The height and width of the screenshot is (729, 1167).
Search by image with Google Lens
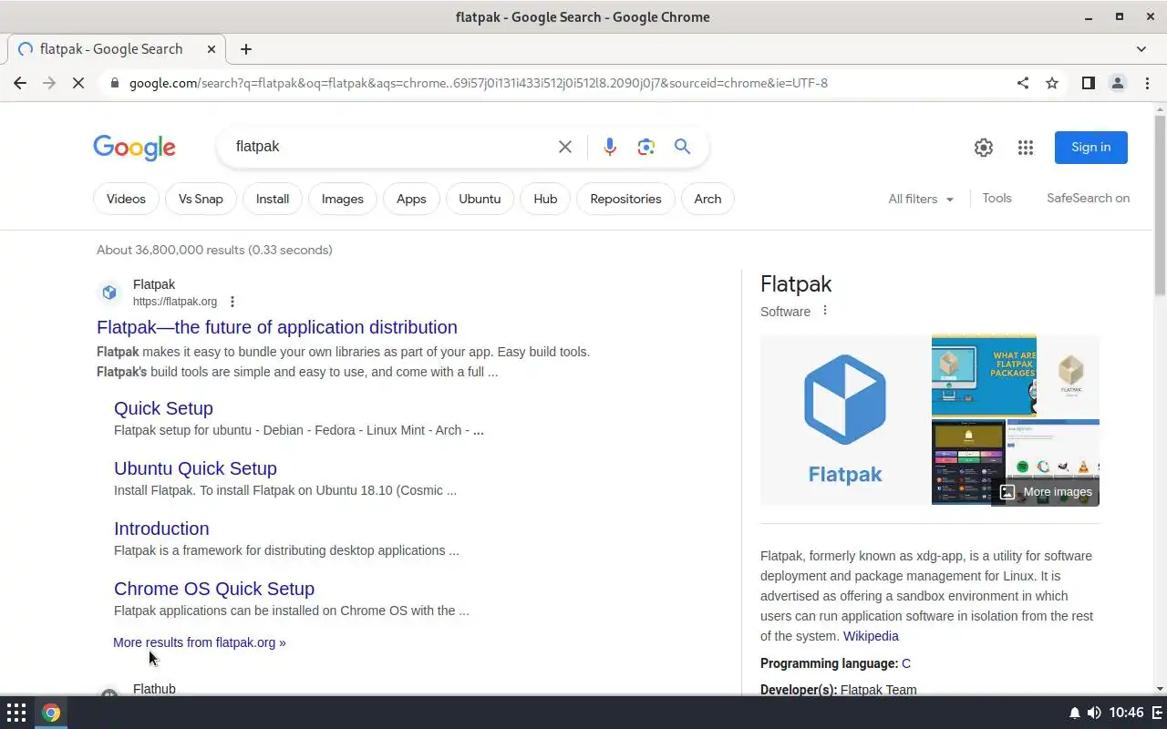[646, 147]
